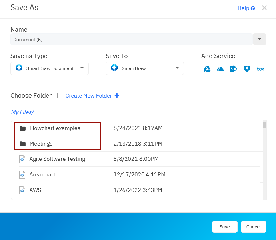Screen dimensions: 276x240
Task: Add Dropbox service
Action: pyautogui.click(x=247, y=69)
